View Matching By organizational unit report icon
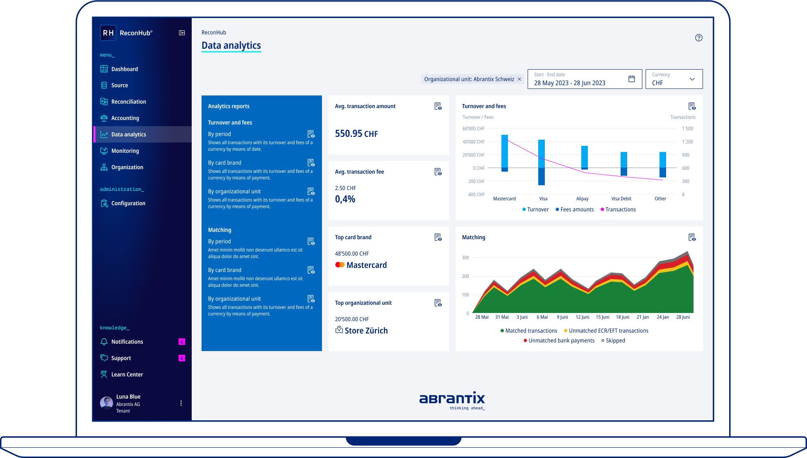Screen dimensions: 807x458 point(311,299)
